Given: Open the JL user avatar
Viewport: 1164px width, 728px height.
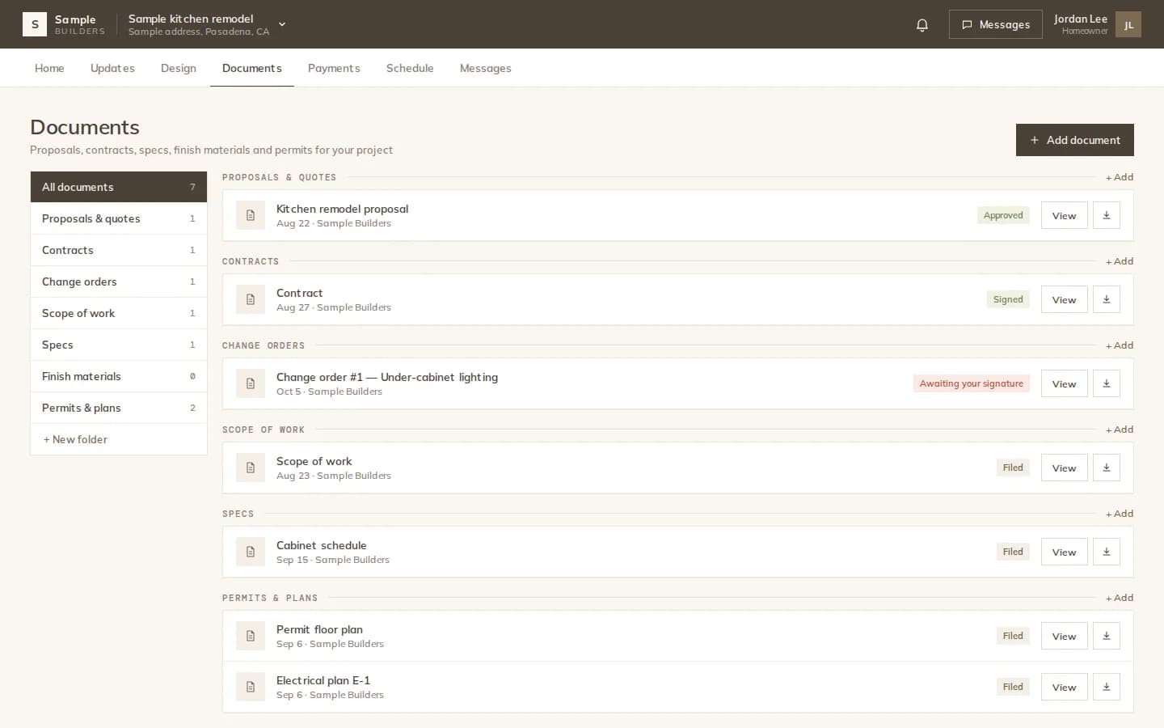Looking at the screenshot, I should click(1128, 24).
